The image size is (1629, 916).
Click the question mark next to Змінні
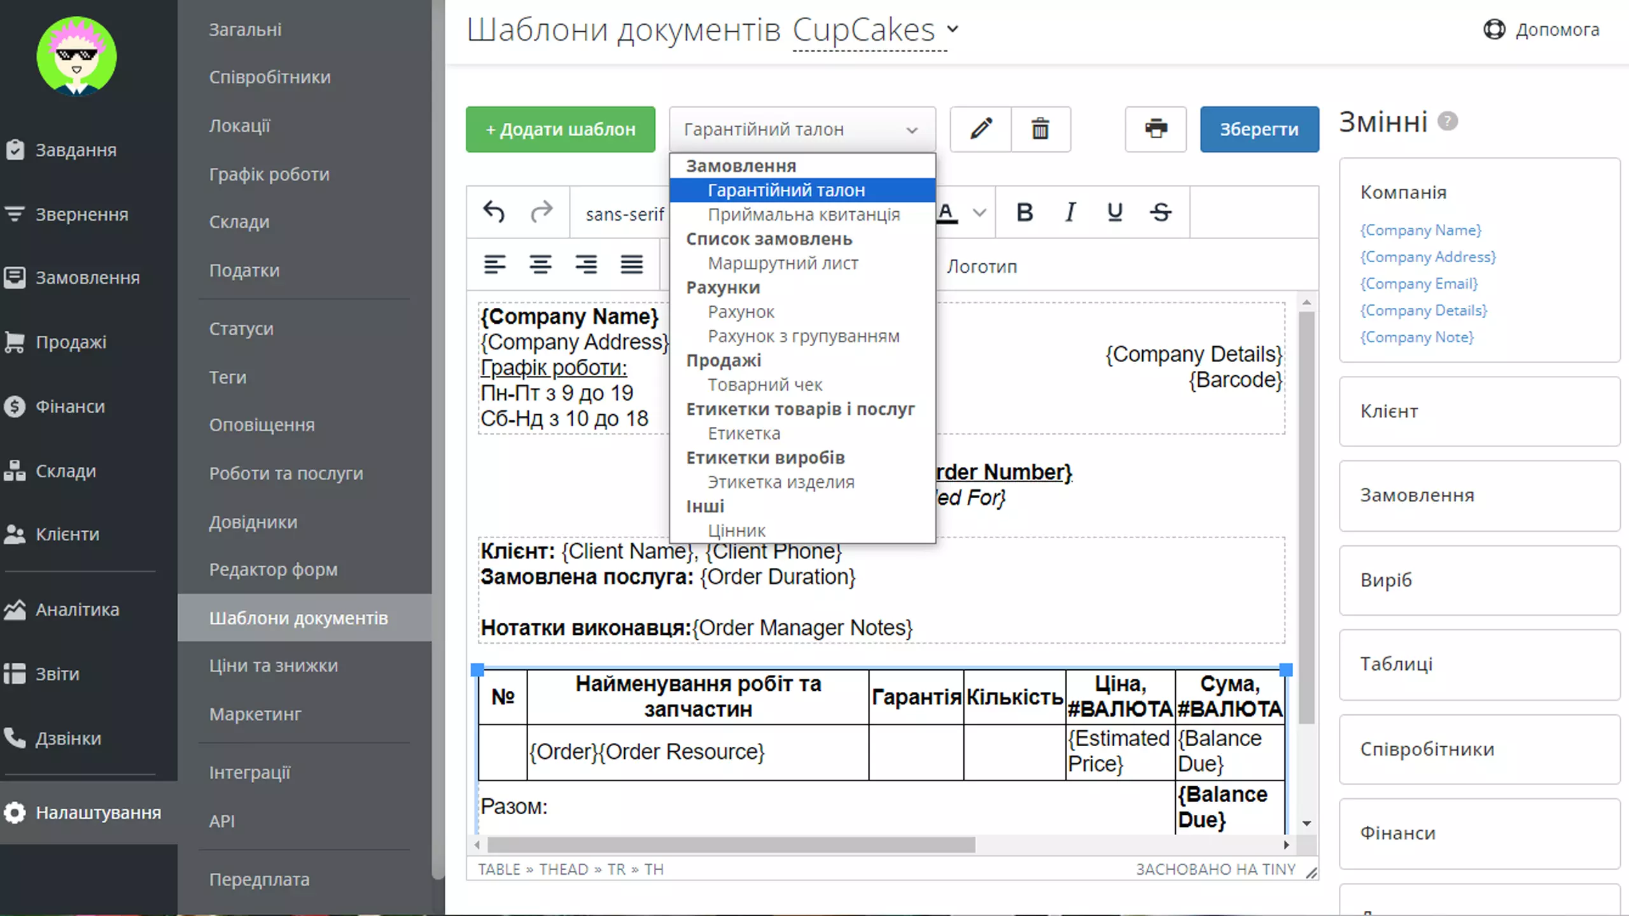pyautogui.click(x=1448, y=121)
